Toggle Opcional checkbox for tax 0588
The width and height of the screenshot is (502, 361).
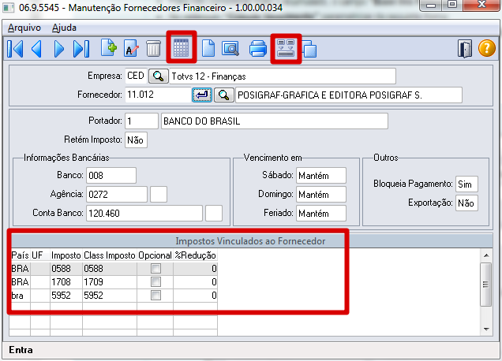tap(155, 269)
